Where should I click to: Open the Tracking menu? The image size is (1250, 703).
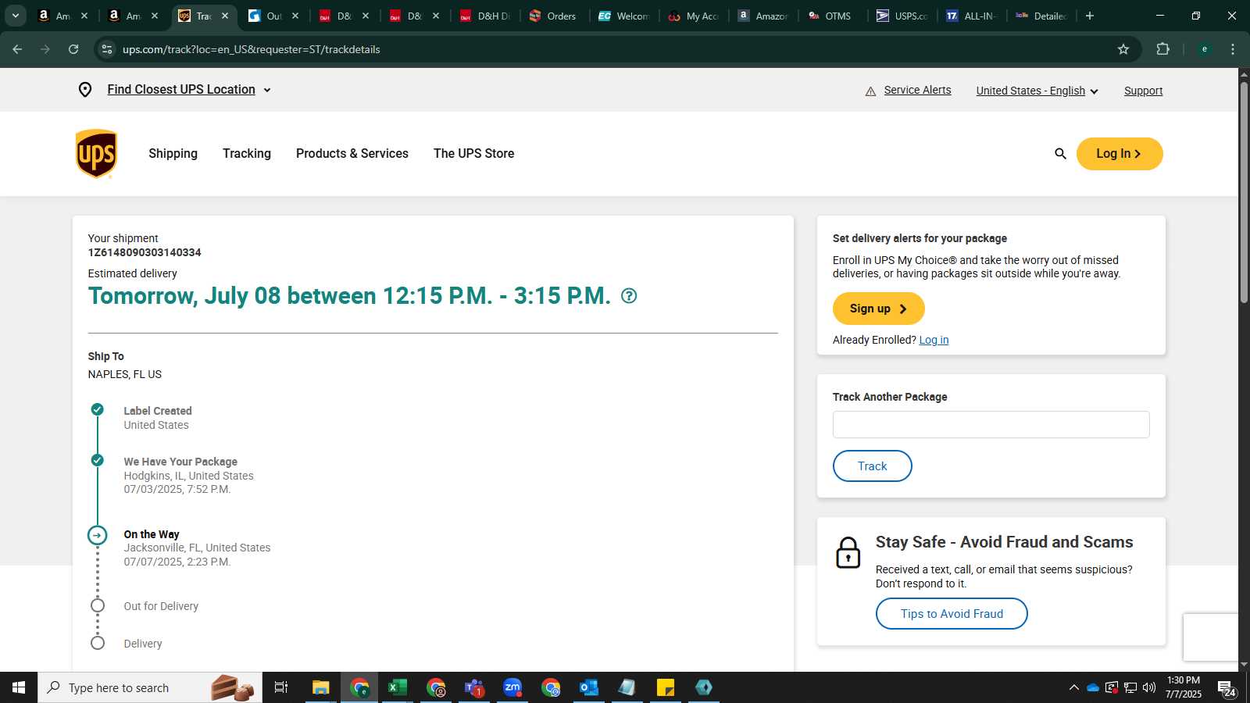[247, 154]
